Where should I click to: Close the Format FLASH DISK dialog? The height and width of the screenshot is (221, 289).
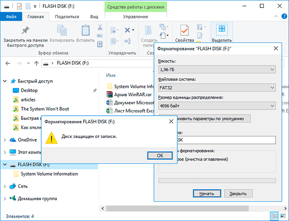[x=276, y=49]
